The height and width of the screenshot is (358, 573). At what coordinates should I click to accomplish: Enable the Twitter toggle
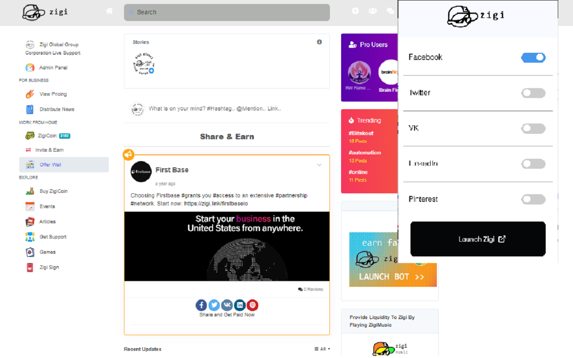[533, 93]
